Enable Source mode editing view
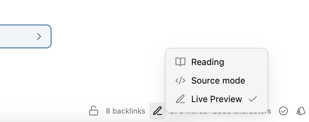This screenshot has height=122, width=309. click(x=216, y=81)
